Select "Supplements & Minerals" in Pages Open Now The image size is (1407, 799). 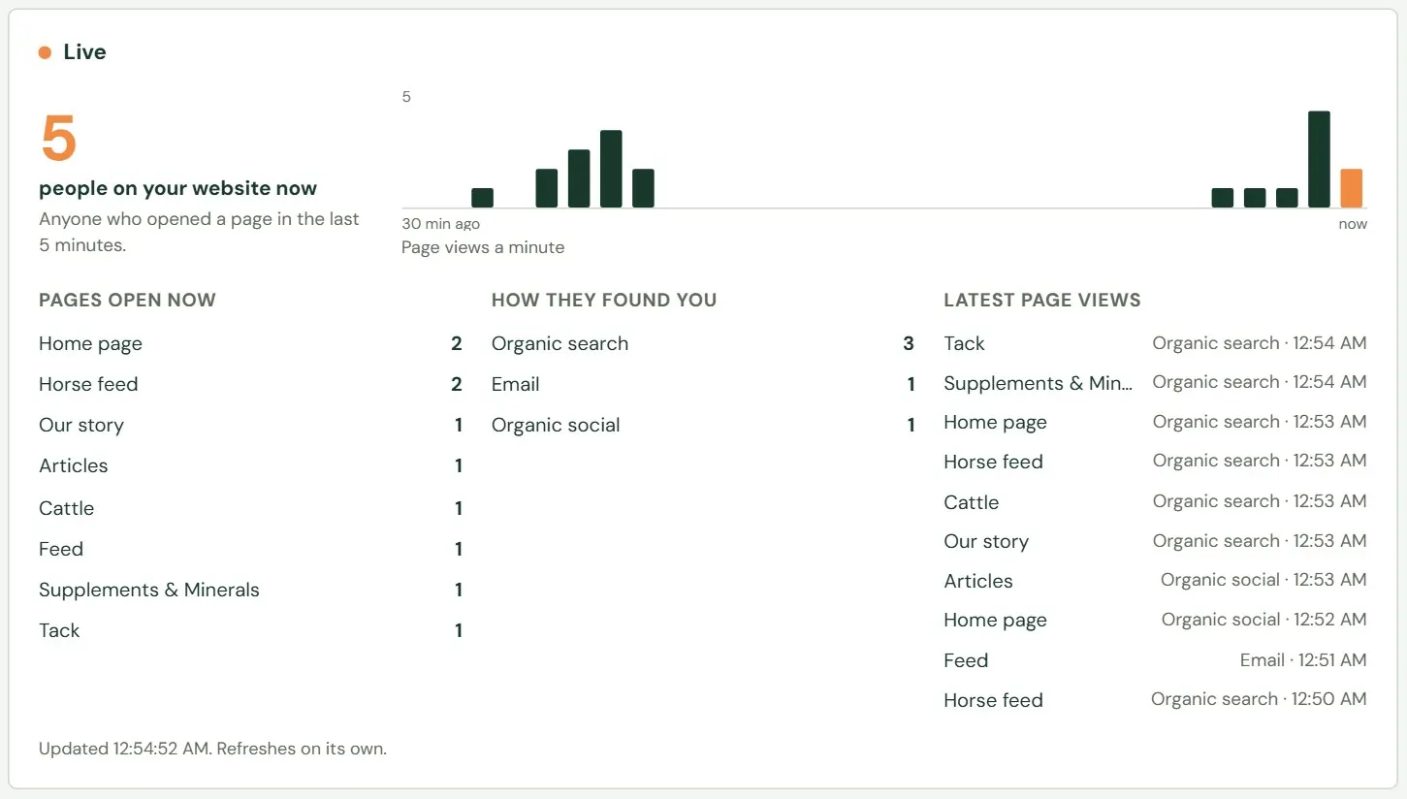tap(149, 590)
